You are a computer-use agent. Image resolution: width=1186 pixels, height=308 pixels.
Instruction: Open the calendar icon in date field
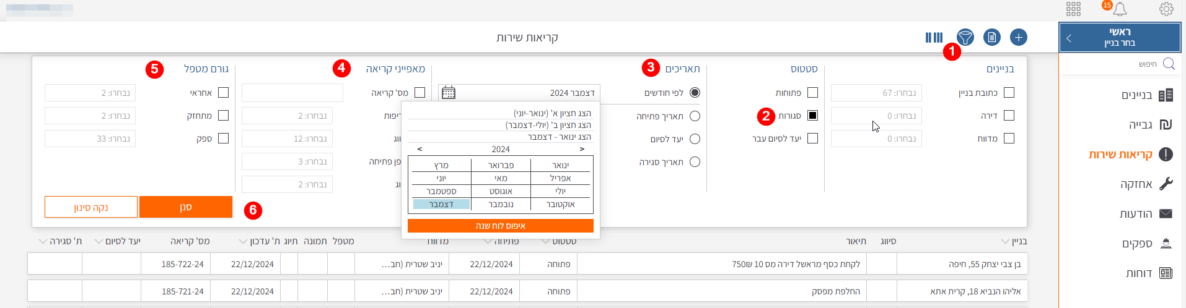click(x=449, y=93)
